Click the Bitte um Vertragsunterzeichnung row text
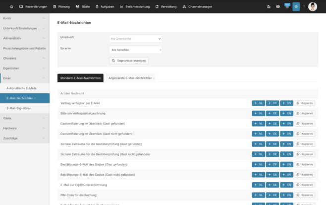Screen dimensions: 326x205 [83, 113]
